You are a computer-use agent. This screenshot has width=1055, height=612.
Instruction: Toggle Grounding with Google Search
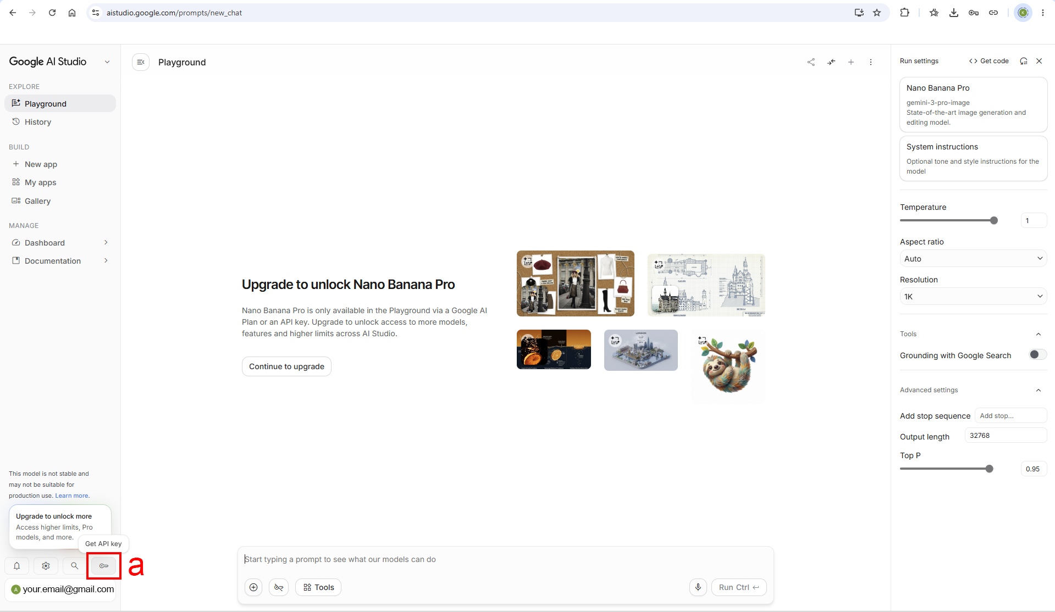pos(1037,355)
